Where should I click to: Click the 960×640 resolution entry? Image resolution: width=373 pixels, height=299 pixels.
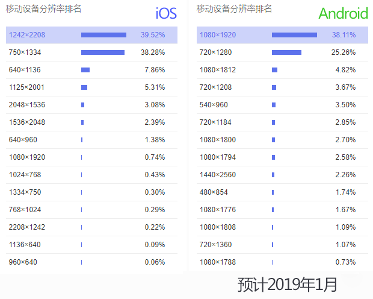pos(23,262)
